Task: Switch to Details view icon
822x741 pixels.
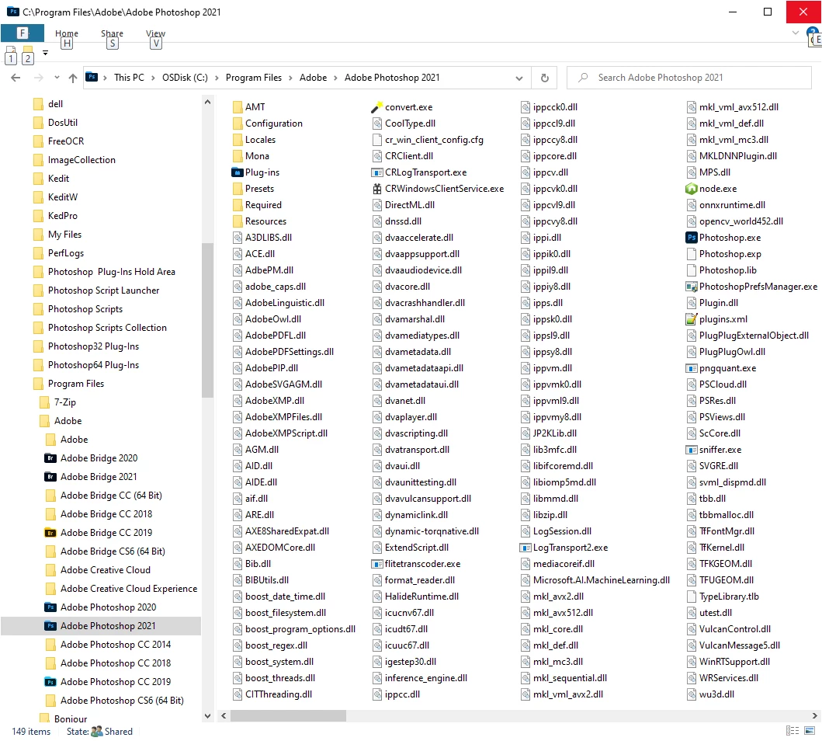Action: (793, 730)
